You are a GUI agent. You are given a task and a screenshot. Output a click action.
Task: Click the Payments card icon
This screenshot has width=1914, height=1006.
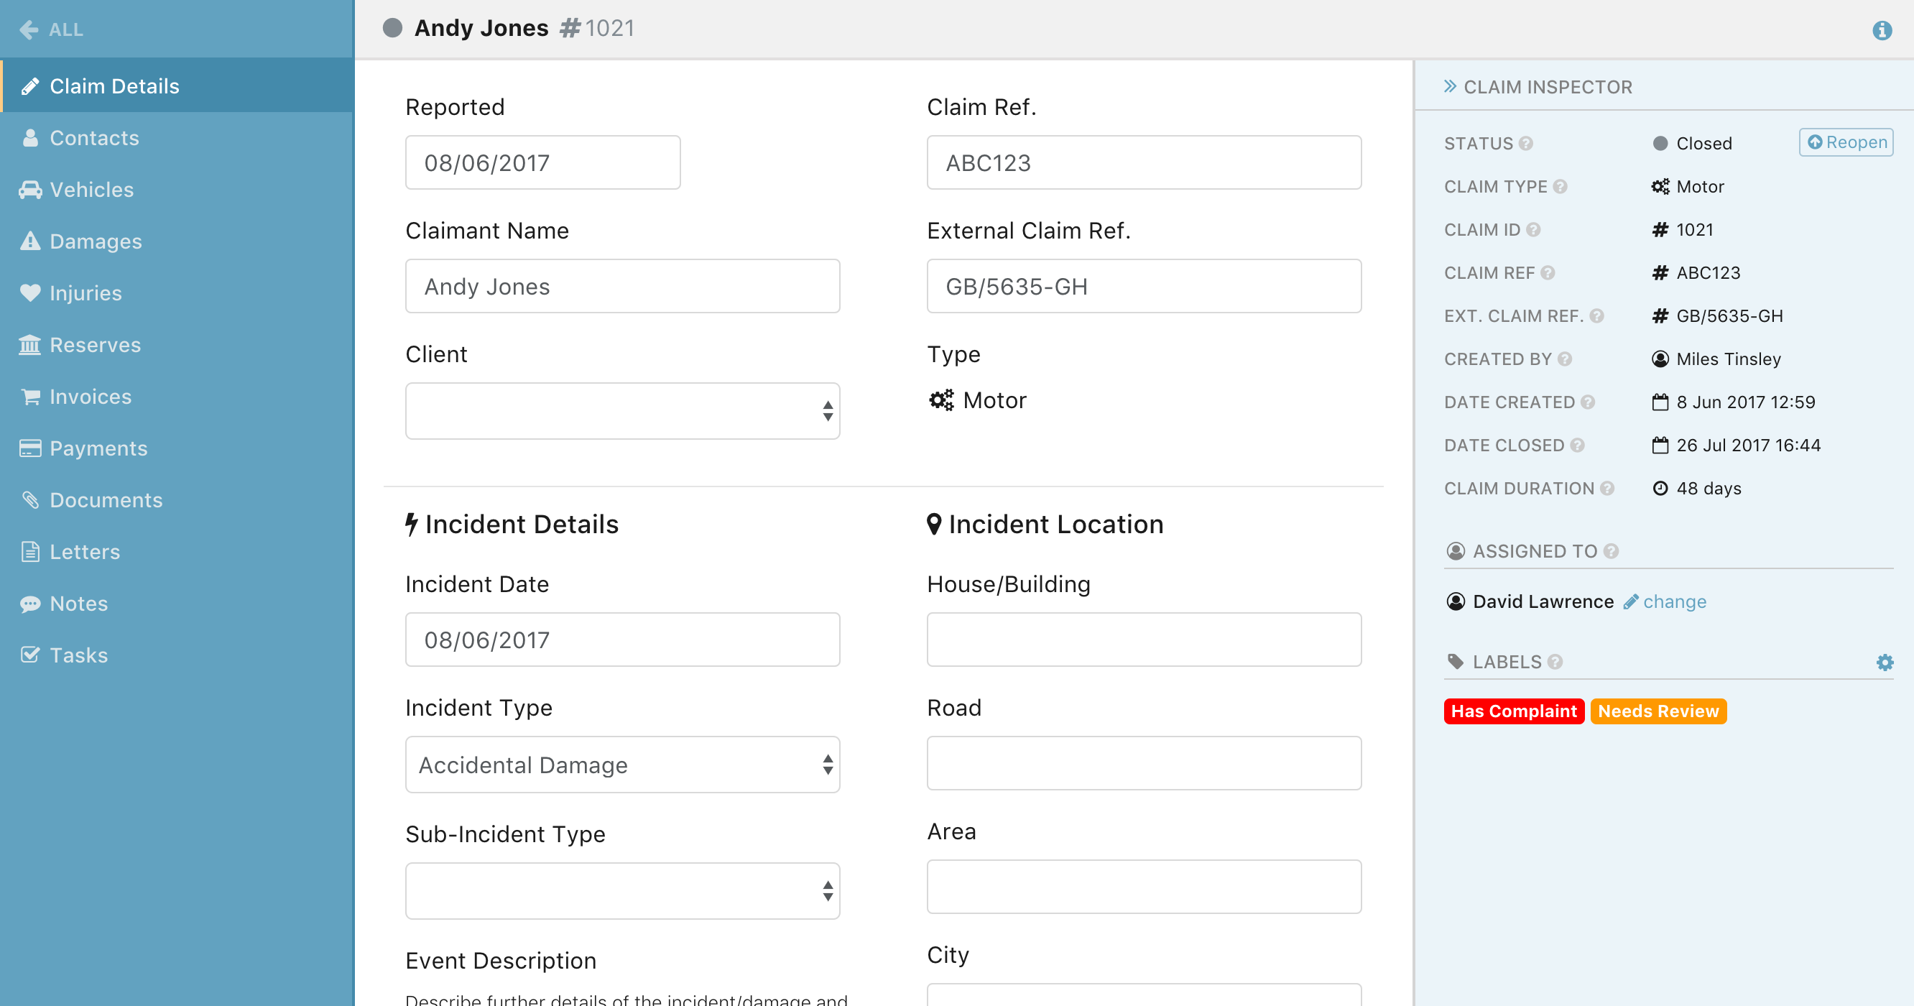coord(29,448)
